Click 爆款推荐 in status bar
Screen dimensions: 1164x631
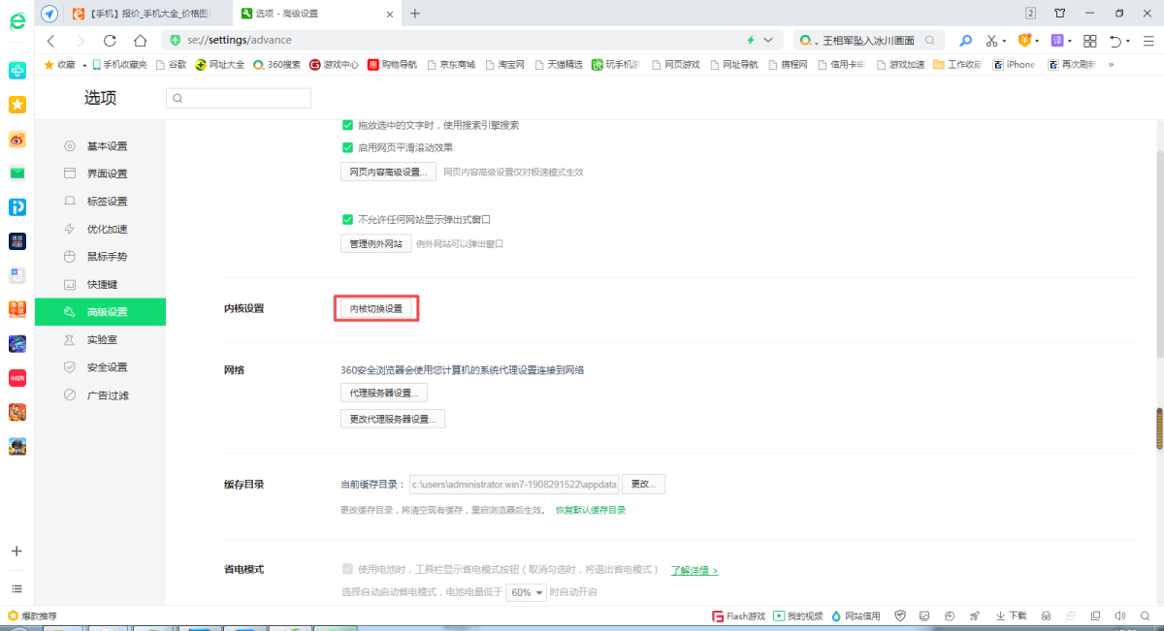(32, 615)
